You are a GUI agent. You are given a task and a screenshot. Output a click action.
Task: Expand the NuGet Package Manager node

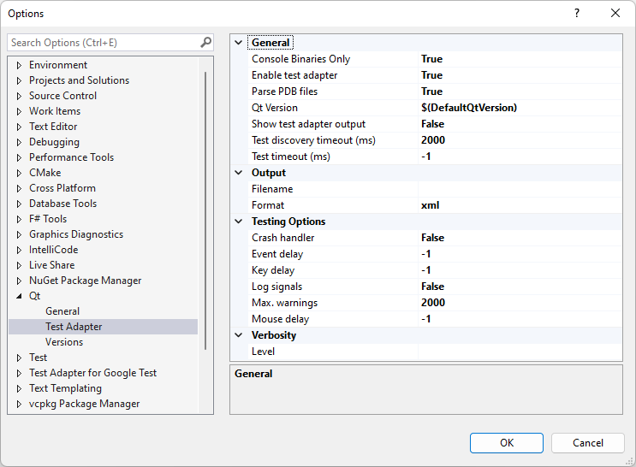click(x=19, y=281)
